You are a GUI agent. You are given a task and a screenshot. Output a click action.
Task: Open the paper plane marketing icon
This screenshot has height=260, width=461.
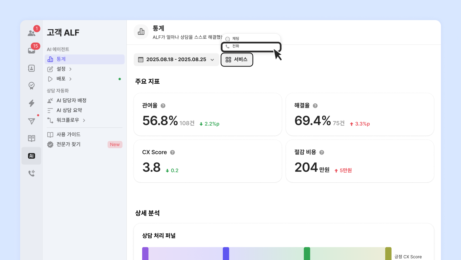[x=31, y=121]
